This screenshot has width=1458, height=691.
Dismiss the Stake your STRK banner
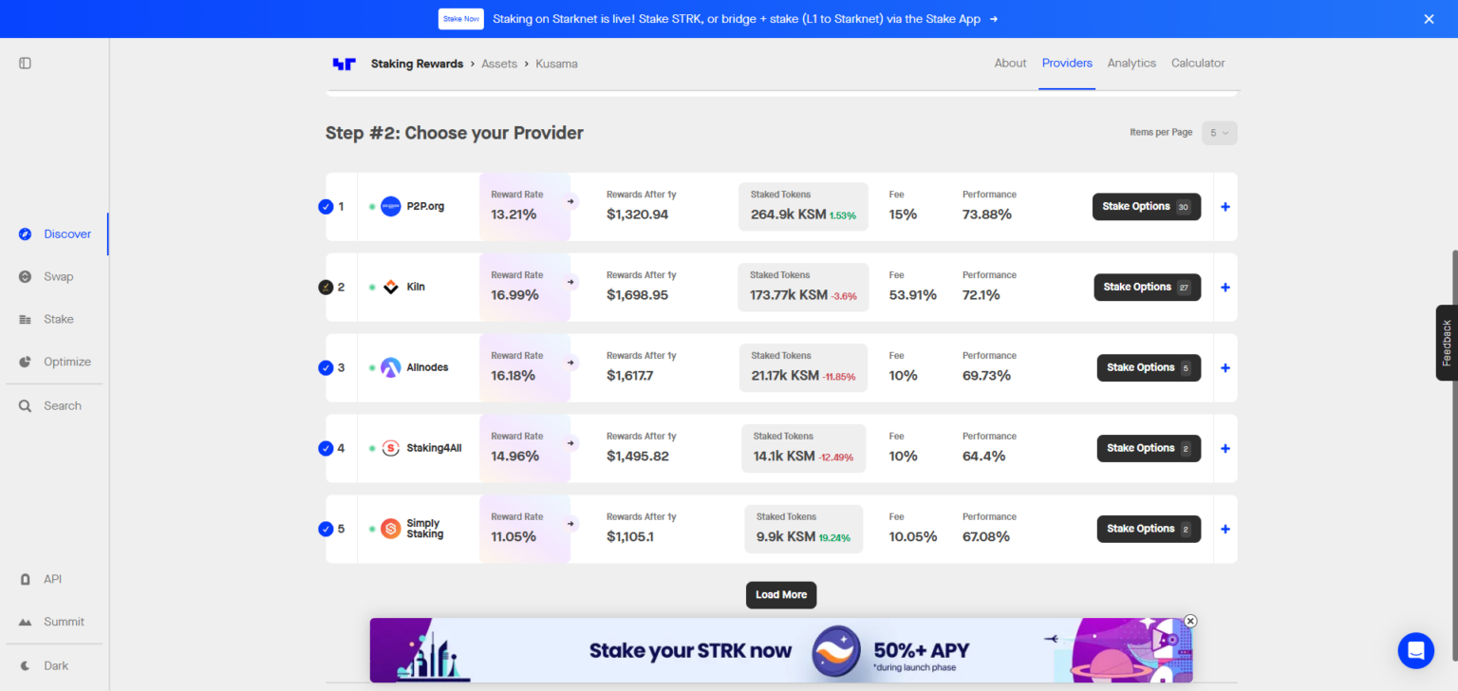(1189, 621)
